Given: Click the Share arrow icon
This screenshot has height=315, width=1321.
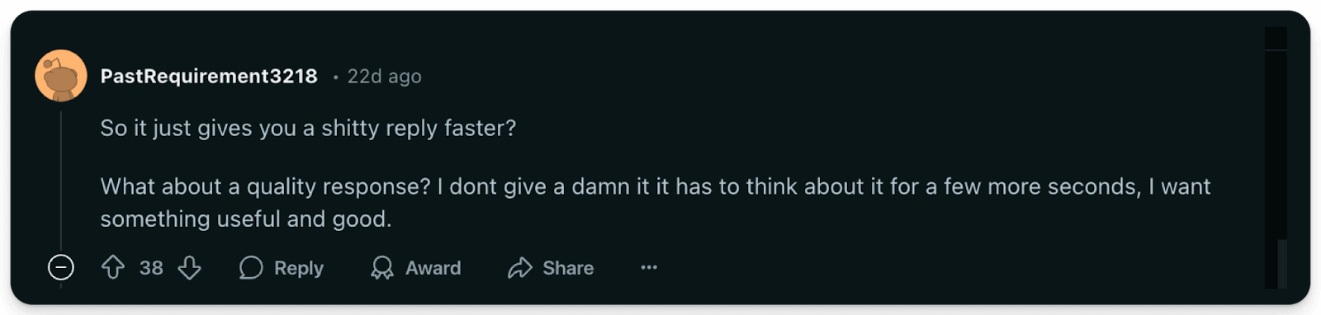Looking at the screenshot, I should (520, 268).
